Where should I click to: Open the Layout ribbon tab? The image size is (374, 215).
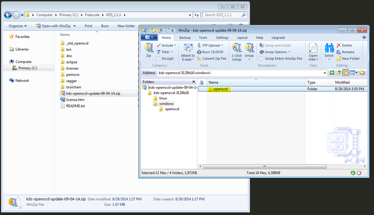point(242,37)
